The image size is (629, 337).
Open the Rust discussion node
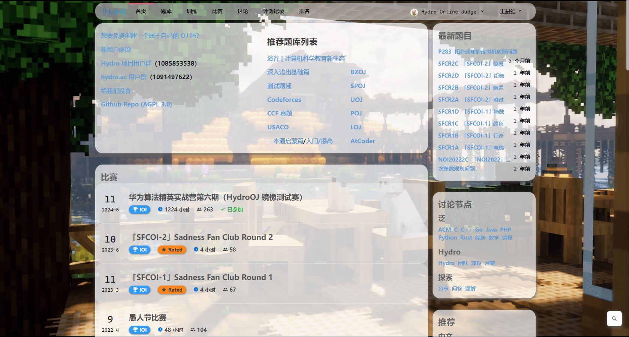(x=466, y=238)
